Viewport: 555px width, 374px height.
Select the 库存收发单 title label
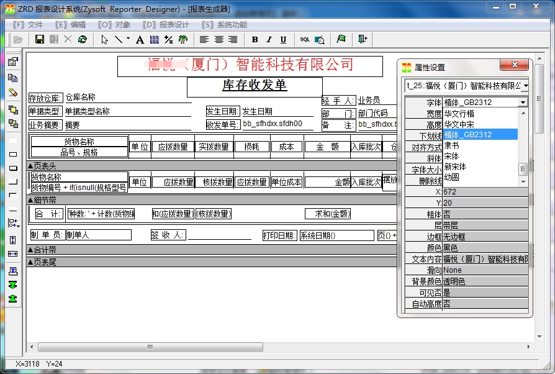(x=255, y=86)
